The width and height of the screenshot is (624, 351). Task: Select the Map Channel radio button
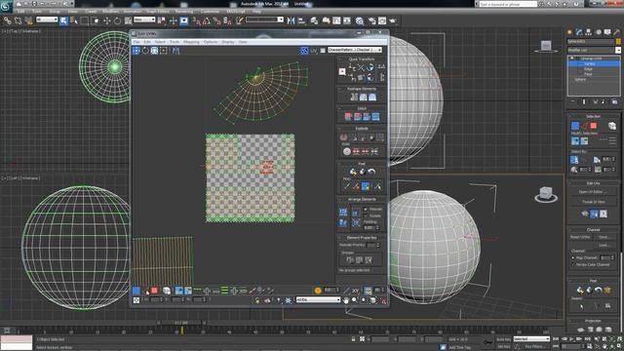(573, 257)
